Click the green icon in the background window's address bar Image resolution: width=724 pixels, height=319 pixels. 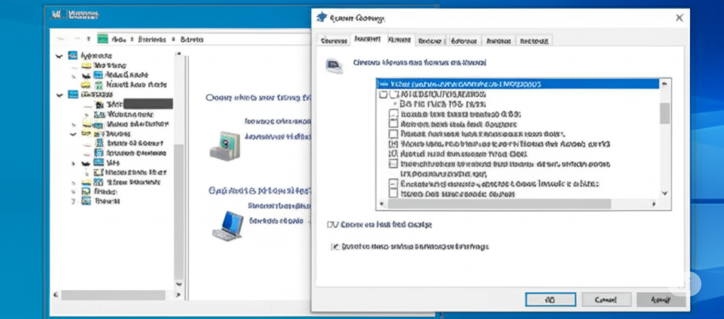103,39
